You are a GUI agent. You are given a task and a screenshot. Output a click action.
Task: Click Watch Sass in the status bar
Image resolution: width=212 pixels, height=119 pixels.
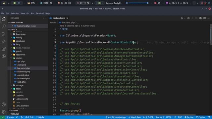(x=134, y=117)
